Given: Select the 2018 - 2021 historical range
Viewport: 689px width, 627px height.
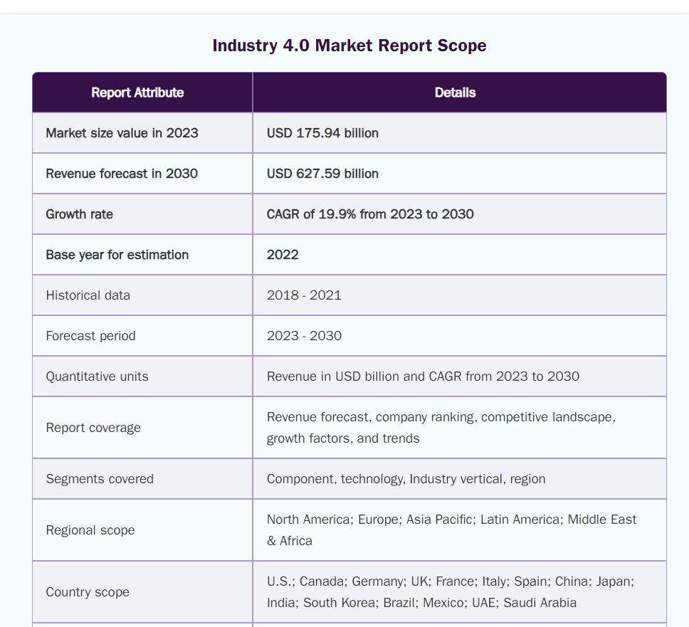Looking at the screenshot, I should (x=304, y=295).
